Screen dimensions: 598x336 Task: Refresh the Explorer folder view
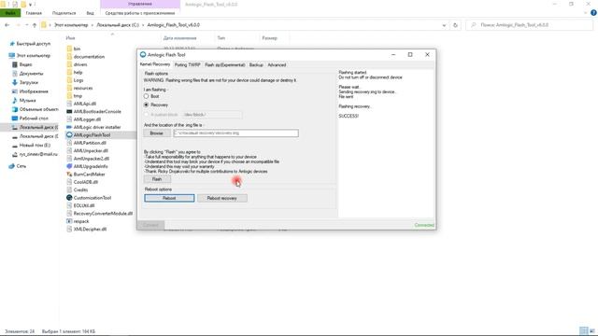pos(455,25)
